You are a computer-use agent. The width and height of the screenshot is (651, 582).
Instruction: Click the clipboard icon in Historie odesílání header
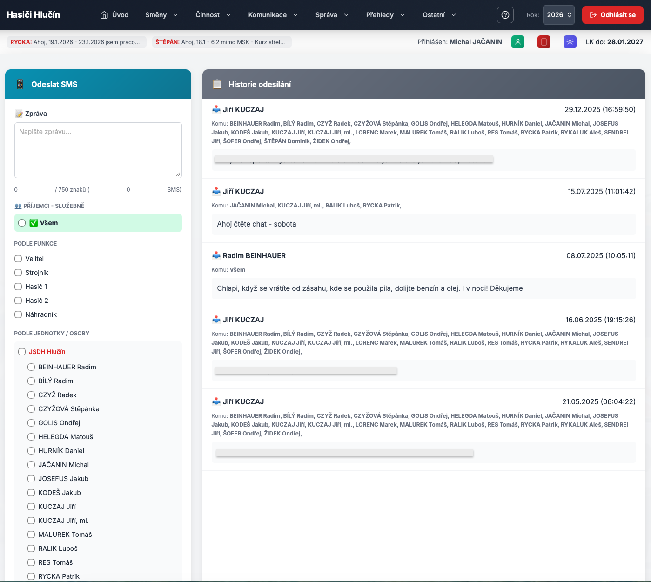click(217, 84)
